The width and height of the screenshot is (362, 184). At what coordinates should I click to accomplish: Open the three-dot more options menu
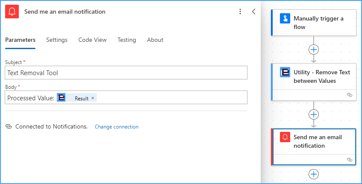coord(240,12)
